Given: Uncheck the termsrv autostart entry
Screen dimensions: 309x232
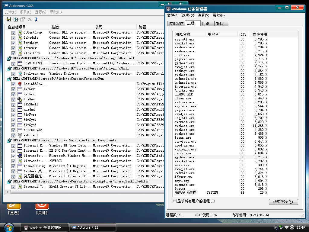Looking at the screenshot, I should coord(13,48).
